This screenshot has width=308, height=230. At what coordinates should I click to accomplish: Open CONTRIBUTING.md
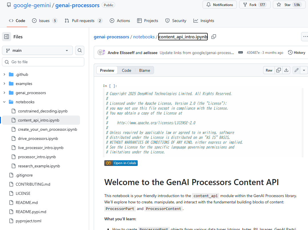pos(33,184)
